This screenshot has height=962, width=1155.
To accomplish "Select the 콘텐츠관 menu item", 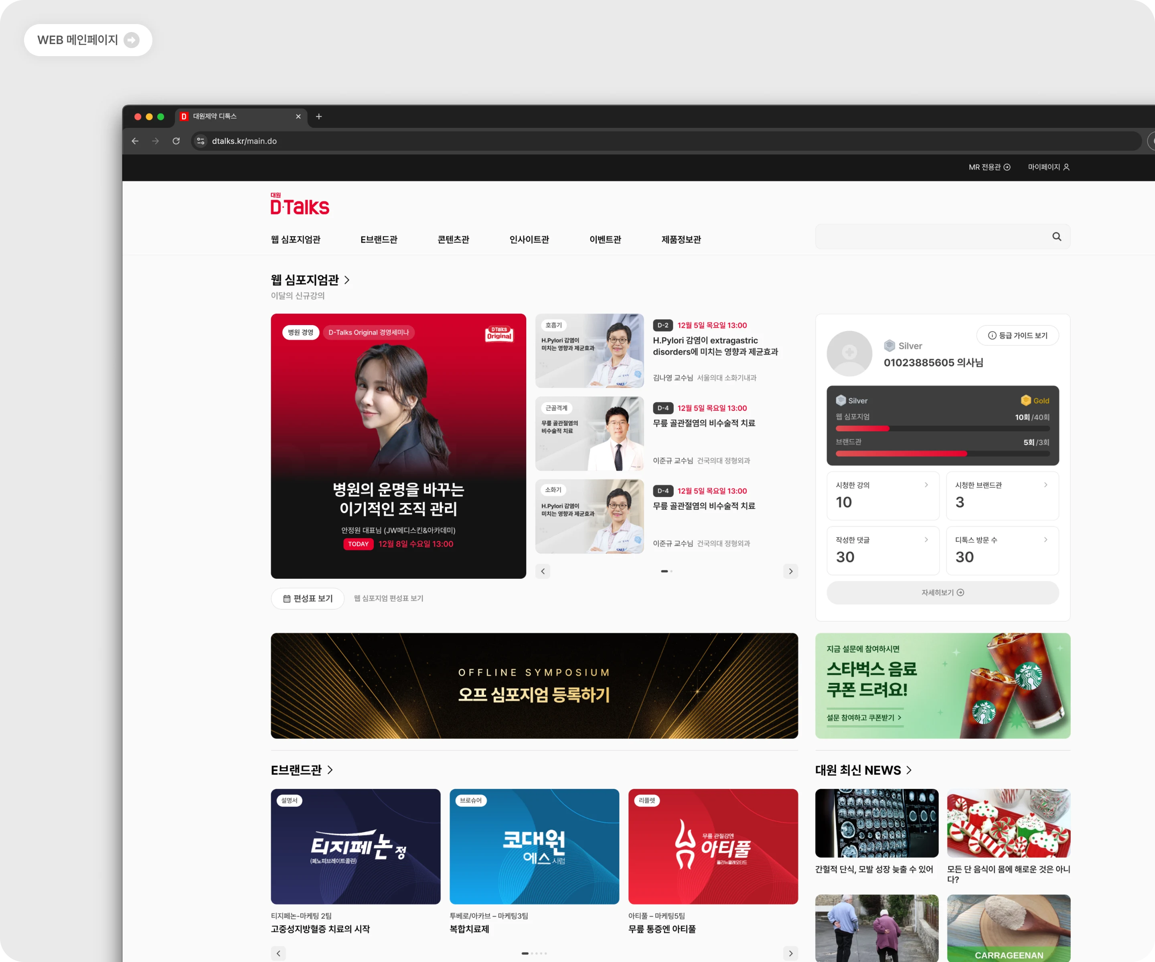I will 453,240.
